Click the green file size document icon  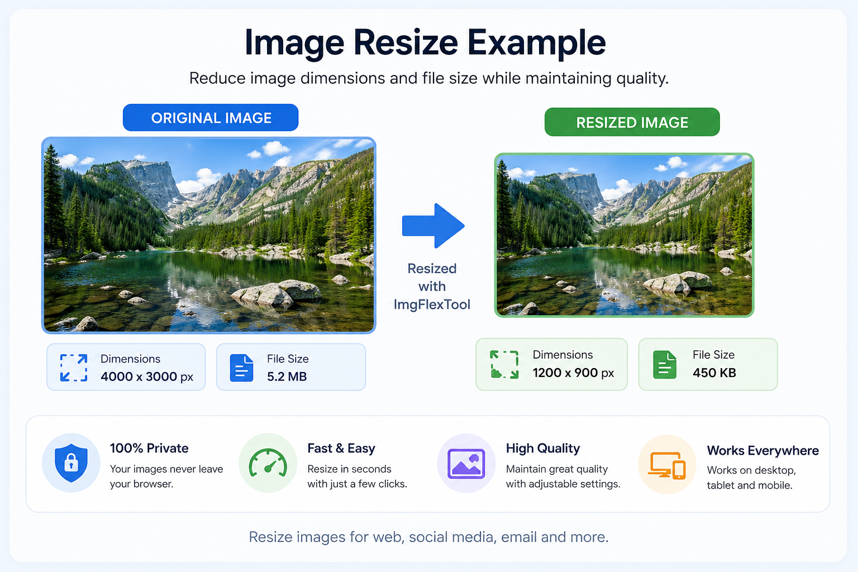665,364
